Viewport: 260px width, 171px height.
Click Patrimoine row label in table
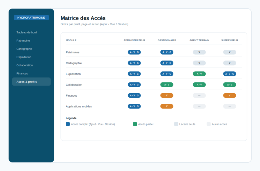72,52
